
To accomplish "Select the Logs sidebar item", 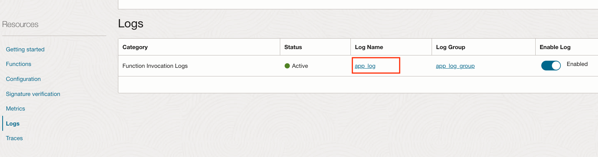I will coord(13,124).
